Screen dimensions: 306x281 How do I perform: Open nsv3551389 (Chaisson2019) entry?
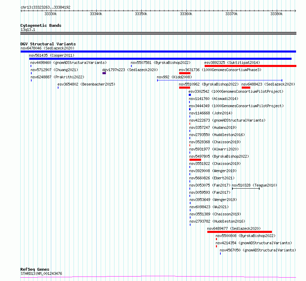pyautogui.click(x=216, y=214)
